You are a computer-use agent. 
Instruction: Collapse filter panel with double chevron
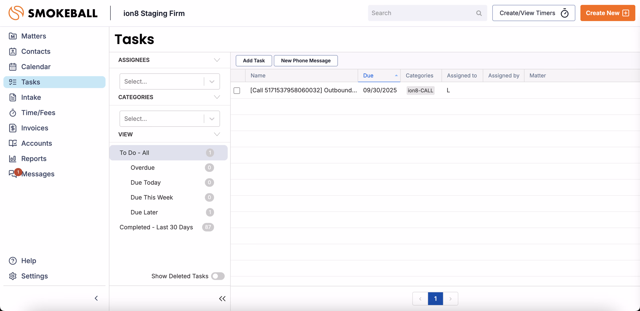coord(222,298)
